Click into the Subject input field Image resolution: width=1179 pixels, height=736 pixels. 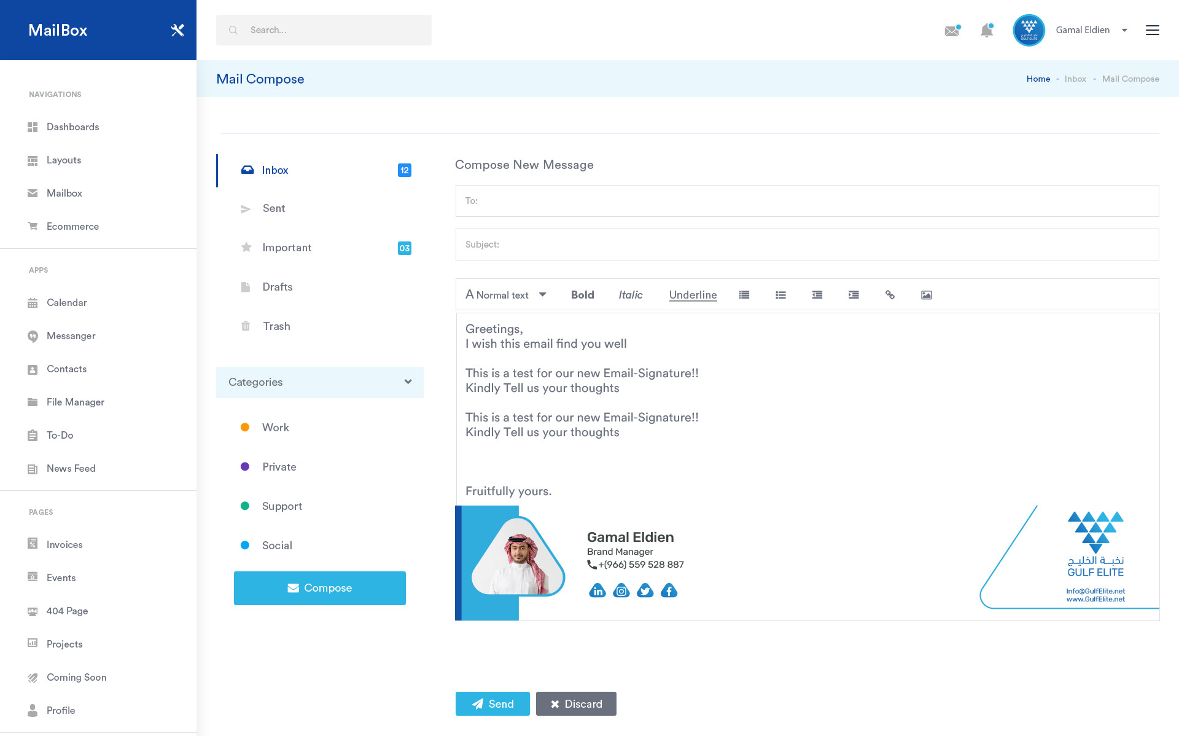[x=807, y=245]
